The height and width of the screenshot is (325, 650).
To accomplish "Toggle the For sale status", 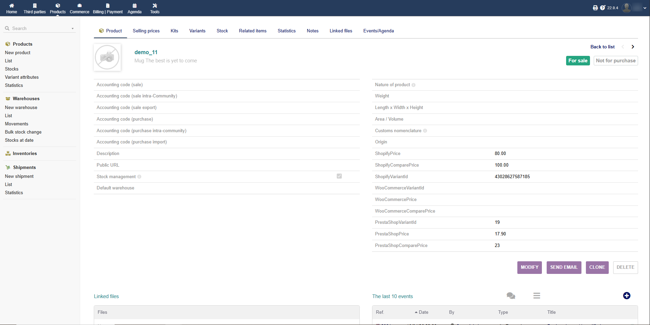I will coord(578,61).
